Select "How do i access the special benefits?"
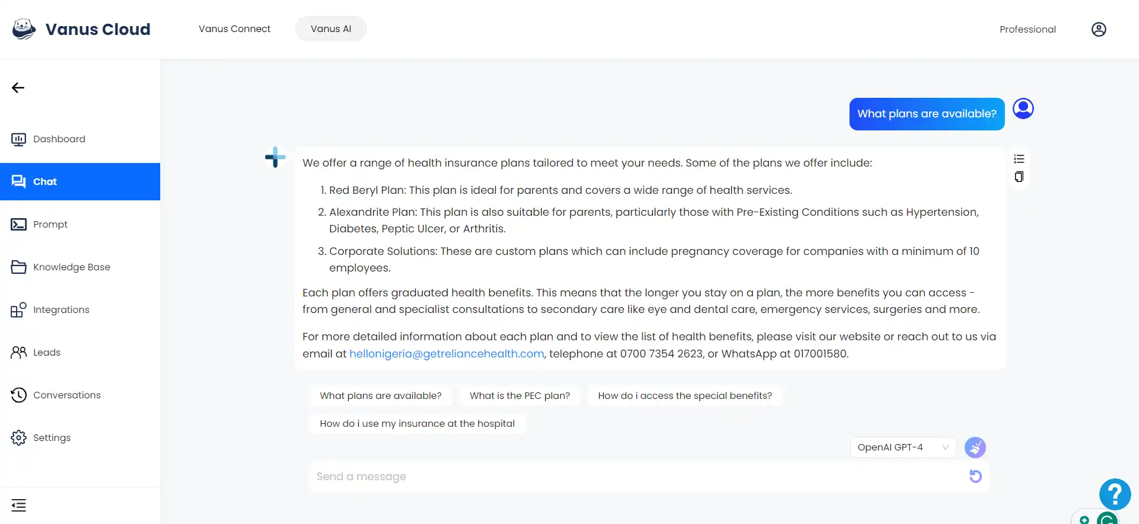Viewport: 1139px width, 524px height. 685,395
